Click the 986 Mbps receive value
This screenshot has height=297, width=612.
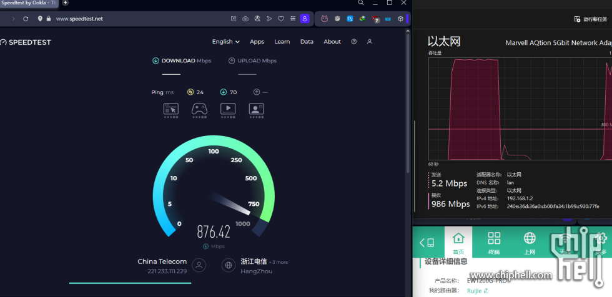click(451, 204)
